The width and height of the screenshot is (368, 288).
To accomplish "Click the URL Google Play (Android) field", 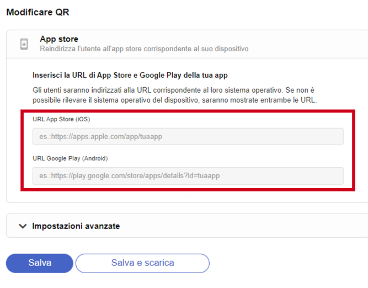I will (188, 176).
